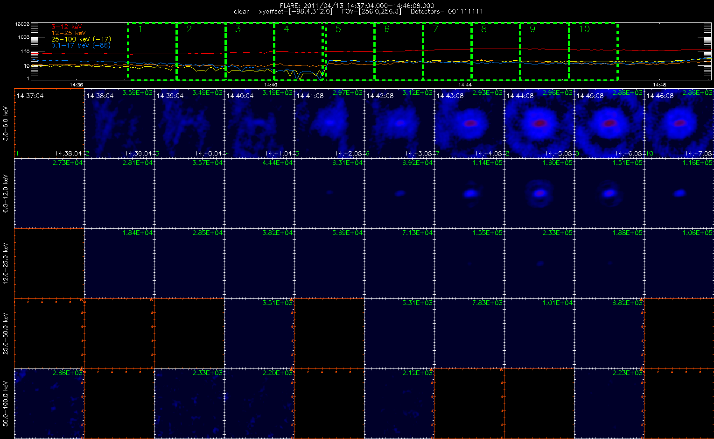
Task: Click the 3.0-6.0 keV image starting 14:44:08
Action: (539, 123)
